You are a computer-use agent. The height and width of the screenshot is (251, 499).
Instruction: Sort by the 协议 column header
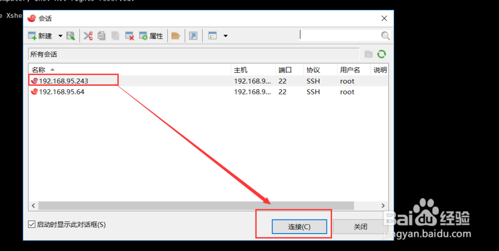point(320,70)
